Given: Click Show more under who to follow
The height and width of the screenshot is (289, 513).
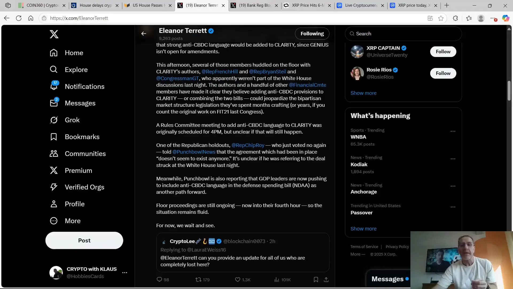Looking at the screenshot, I should coord(363,93).
